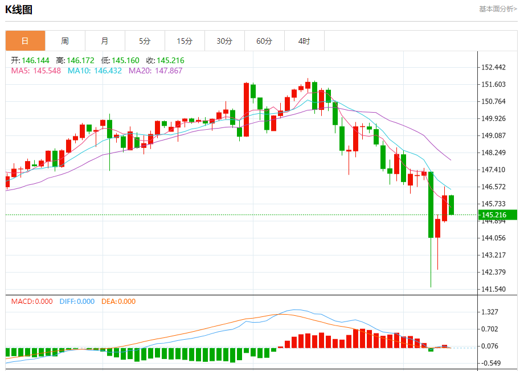The height and width of the screenshot is (371, 520).
Task: Click the 143.217 price axis label
Action: point(493,255)
